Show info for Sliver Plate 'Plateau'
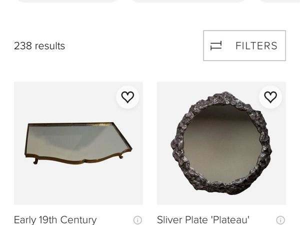 tap(280, 220)
